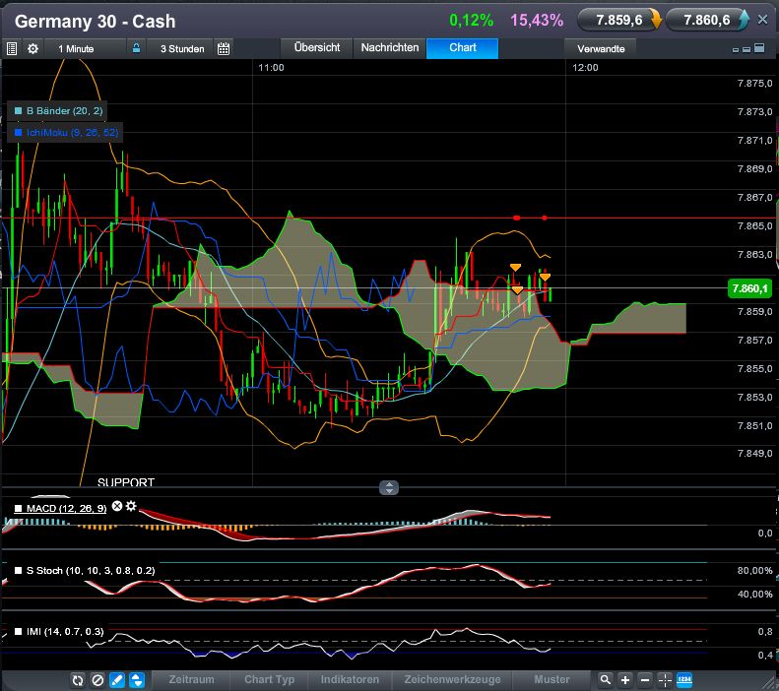This screenshot has height=691, width=779.
Task: Open chart settings gear icon
Action: [x=32, y=48]
